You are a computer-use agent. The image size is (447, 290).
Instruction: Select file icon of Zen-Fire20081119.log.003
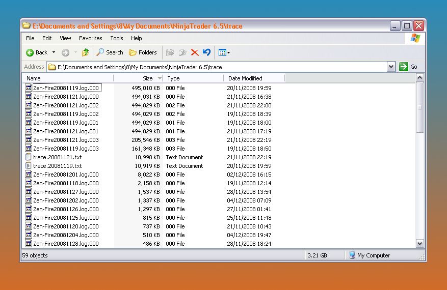[x=29, y=148]
